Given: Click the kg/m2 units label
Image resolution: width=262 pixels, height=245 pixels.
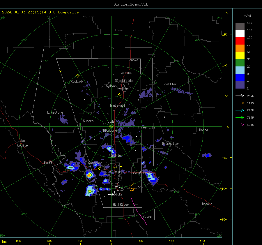Looking at the screenshot, I should click(x=247, y=16).
